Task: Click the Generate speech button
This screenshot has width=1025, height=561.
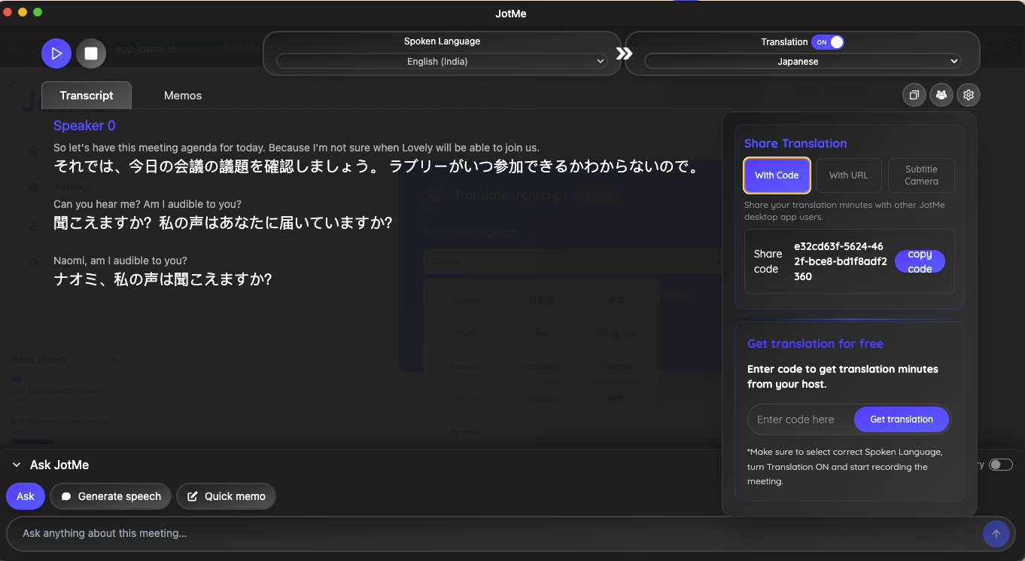Action: [111, 496]
